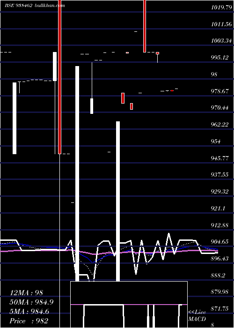The height and width of the screenshot is (328, 234).
Task: Click the Price : 982 value text
Action: [x=29, y=321]
